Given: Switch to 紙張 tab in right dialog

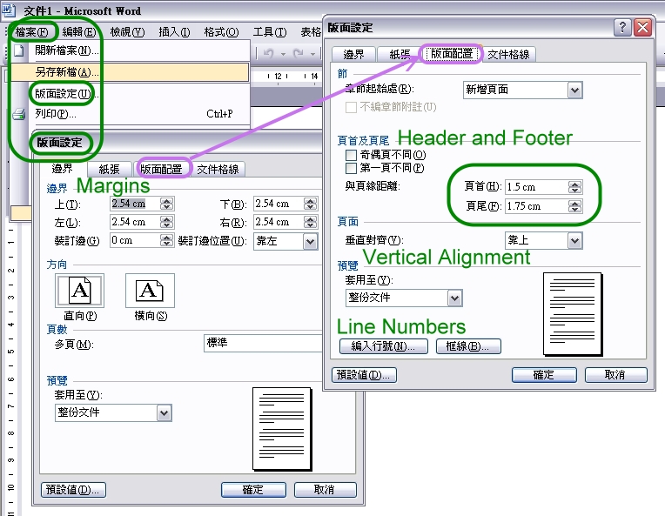Looking at the screenshot, I should pos(399,54).
